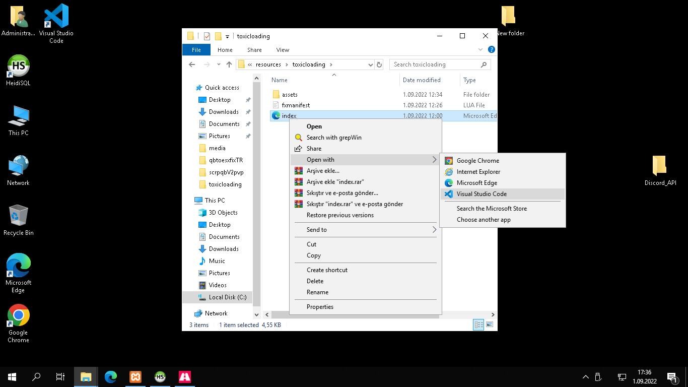The width and height of the screenshot is (688, 387).
Task: Open Send to submenu
Action: [x=366, y=230]
